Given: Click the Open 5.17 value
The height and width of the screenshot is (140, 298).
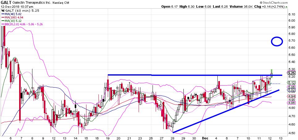Looking at the screenshot, I should point(170,7).
